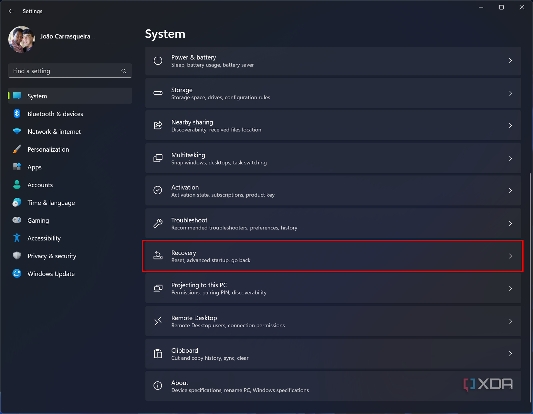Viewport: 533px width, 414px height.
Task: Click 'Sleep, battery usage, battery saver' text
Action: coord(212,65)
